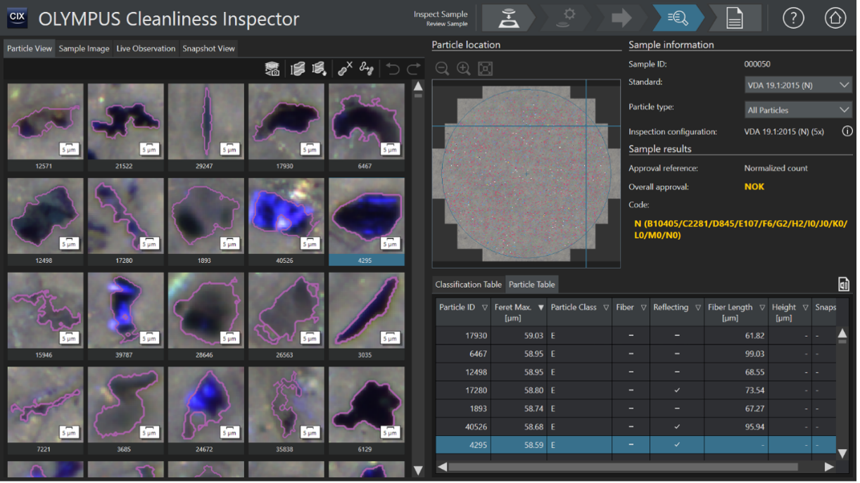Click the split particle icon in toolbar

tap(367, 68)
